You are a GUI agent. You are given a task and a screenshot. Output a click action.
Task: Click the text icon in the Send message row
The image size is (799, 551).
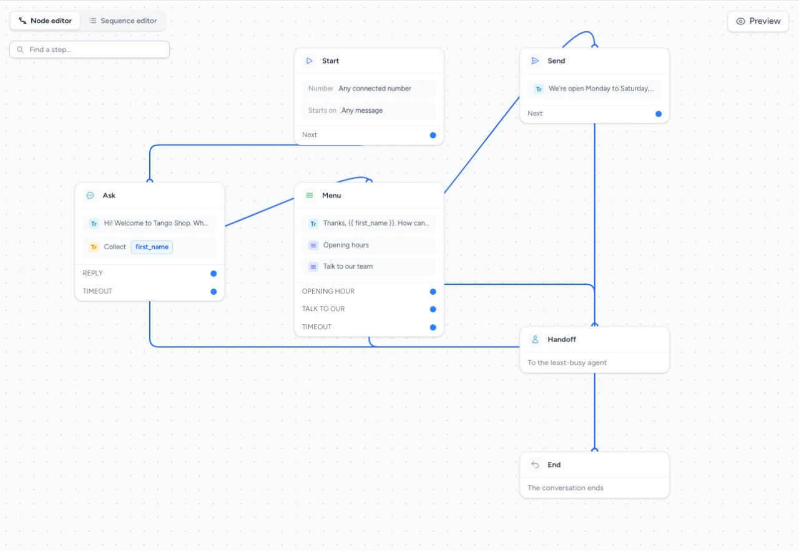tap(539, 89)
